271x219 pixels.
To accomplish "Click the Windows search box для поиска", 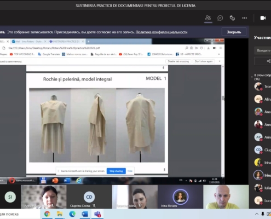I will click(20, 214).
